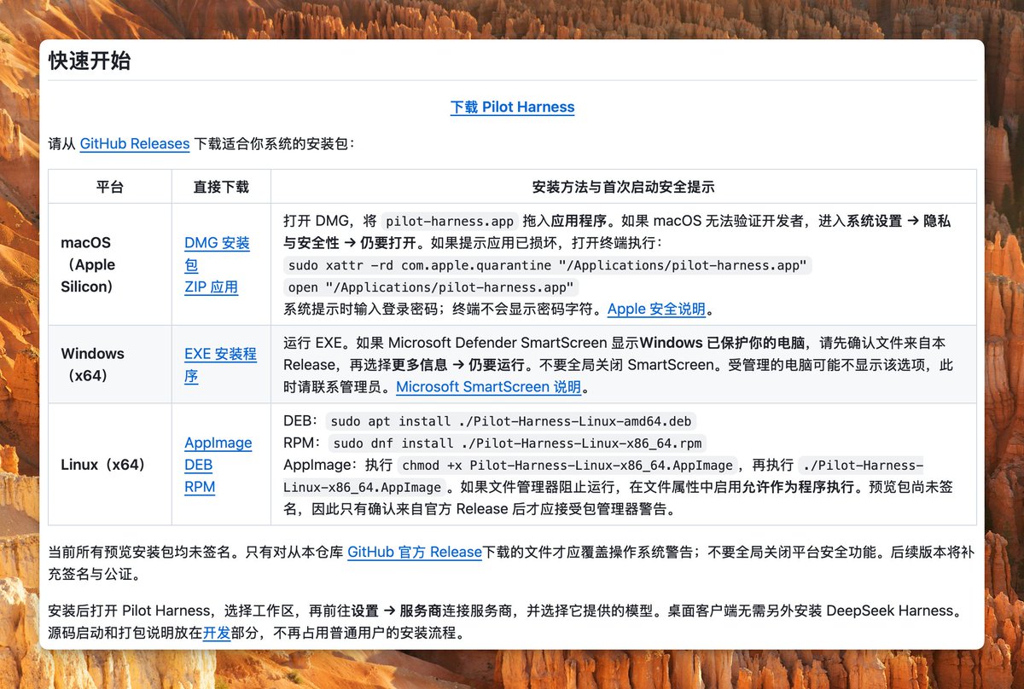
Task: Click the 直接下载 column header
Action: point(221,187)
